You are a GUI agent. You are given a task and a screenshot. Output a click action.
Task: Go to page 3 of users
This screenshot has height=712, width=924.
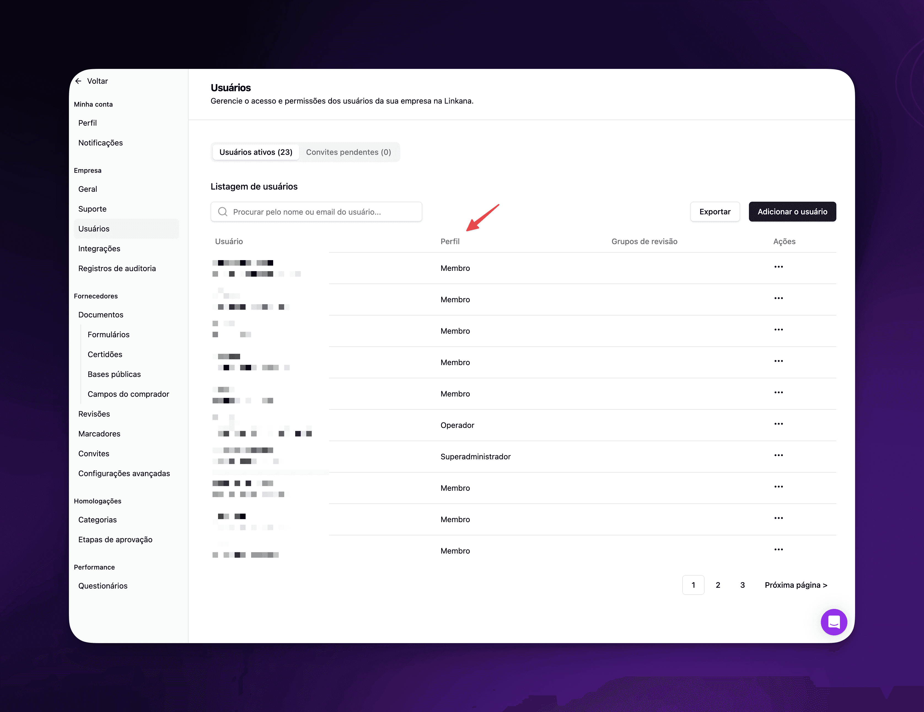[x=743, y=585]
